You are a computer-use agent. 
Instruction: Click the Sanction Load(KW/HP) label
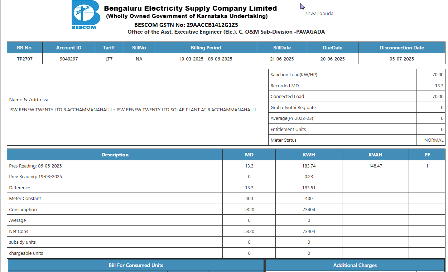[294, 75]
